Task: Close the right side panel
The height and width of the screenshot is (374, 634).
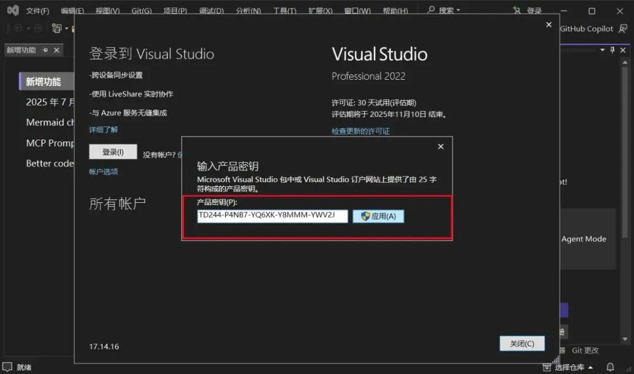Action: pos(623,50)
